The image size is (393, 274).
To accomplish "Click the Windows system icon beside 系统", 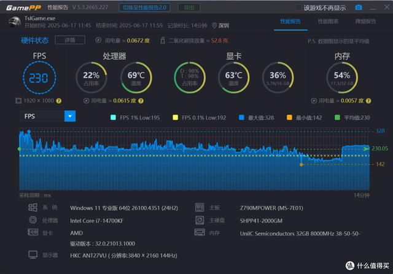I will [x=33, y=207].
